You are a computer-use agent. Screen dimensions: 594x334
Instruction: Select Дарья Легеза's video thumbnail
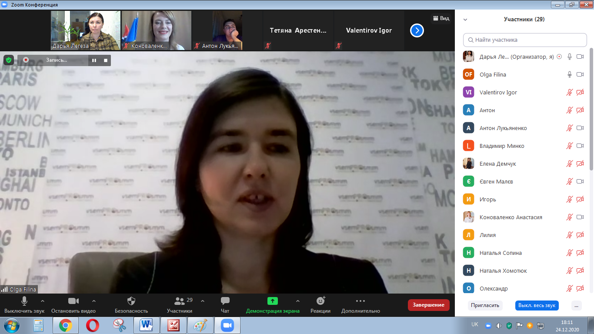point(86,30)
